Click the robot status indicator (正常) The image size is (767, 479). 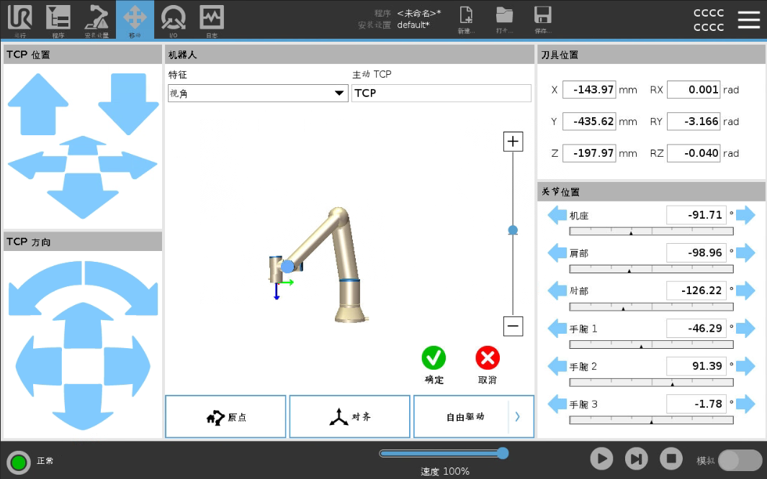pyautogui.click(x=19, y=462)
